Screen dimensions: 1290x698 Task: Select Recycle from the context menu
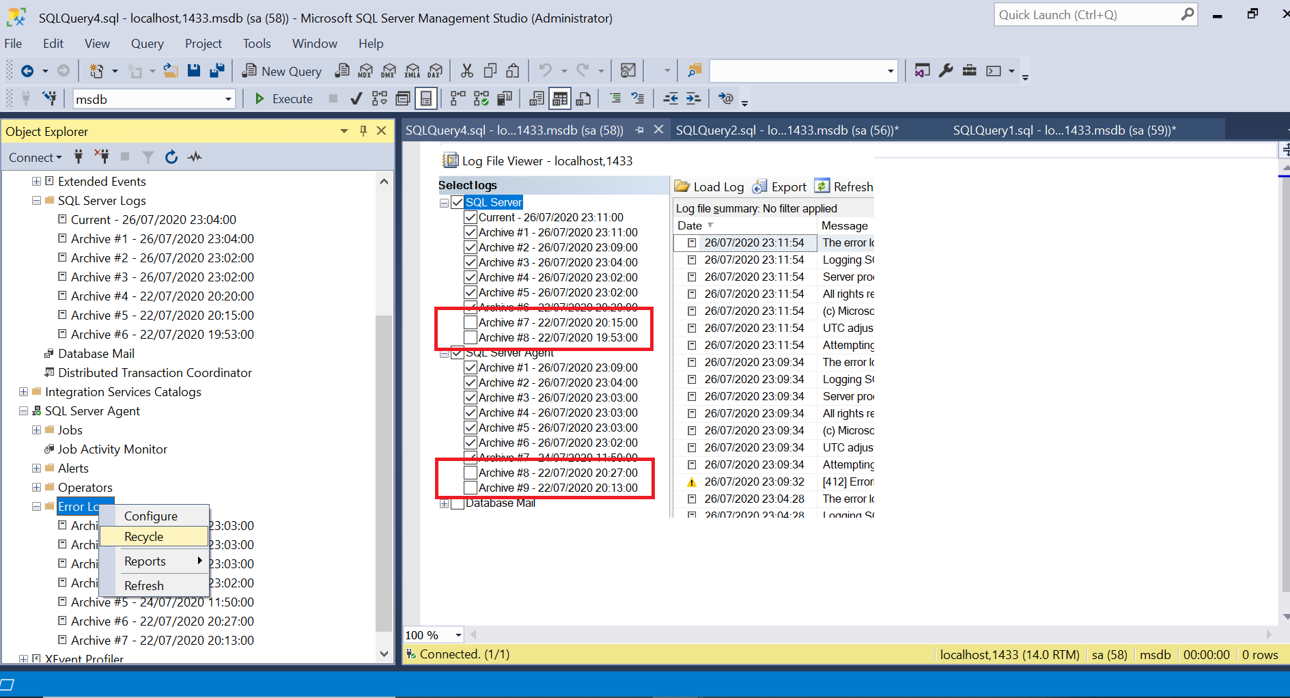(144, 537)
